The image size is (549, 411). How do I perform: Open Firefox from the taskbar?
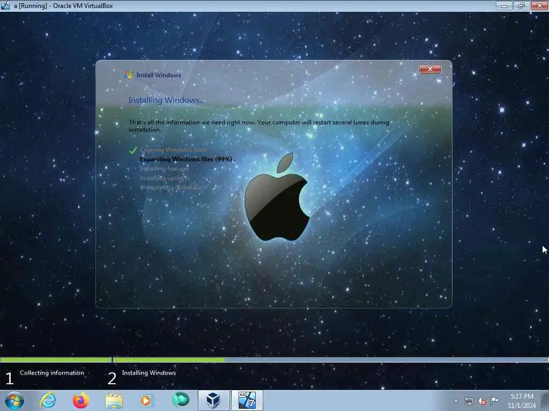click(x=81, y=400)
